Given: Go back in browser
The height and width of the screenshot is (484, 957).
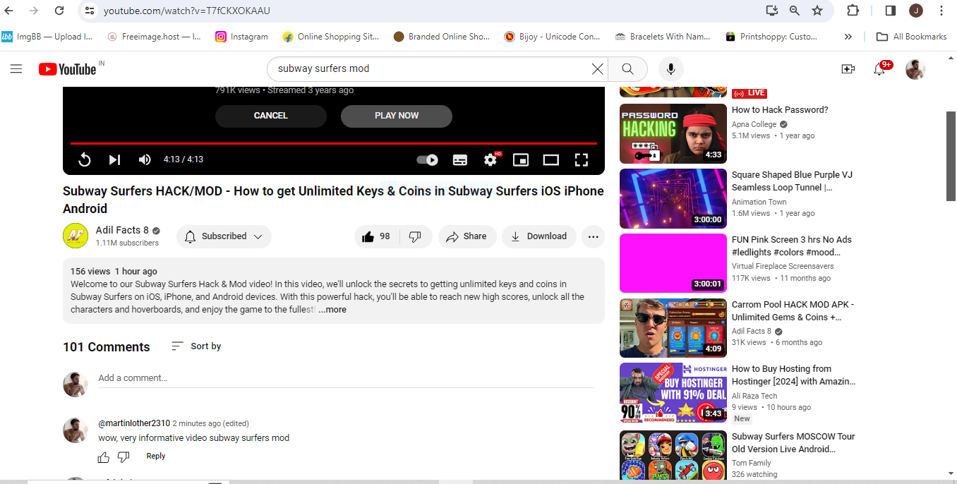Looking at the screenshot, I should (x=10, y=11).
